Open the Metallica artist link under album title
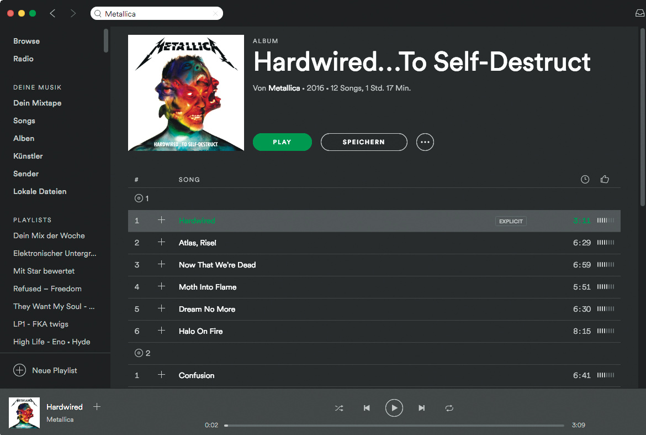 (284, 88)
